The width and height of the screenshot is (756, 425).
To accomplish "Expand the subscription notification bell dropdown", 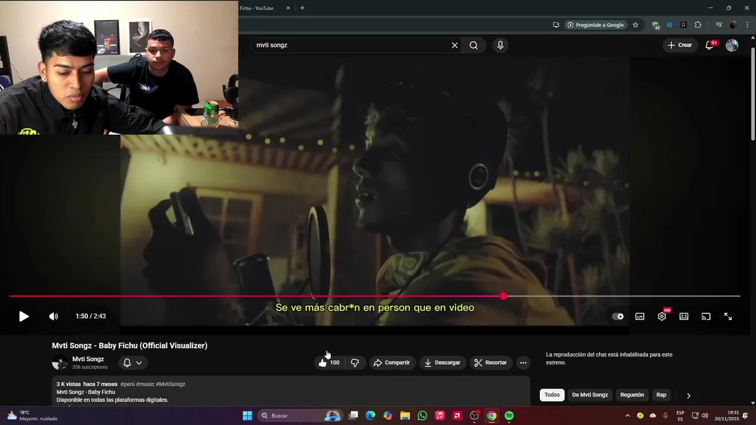I will coord(132,362).
